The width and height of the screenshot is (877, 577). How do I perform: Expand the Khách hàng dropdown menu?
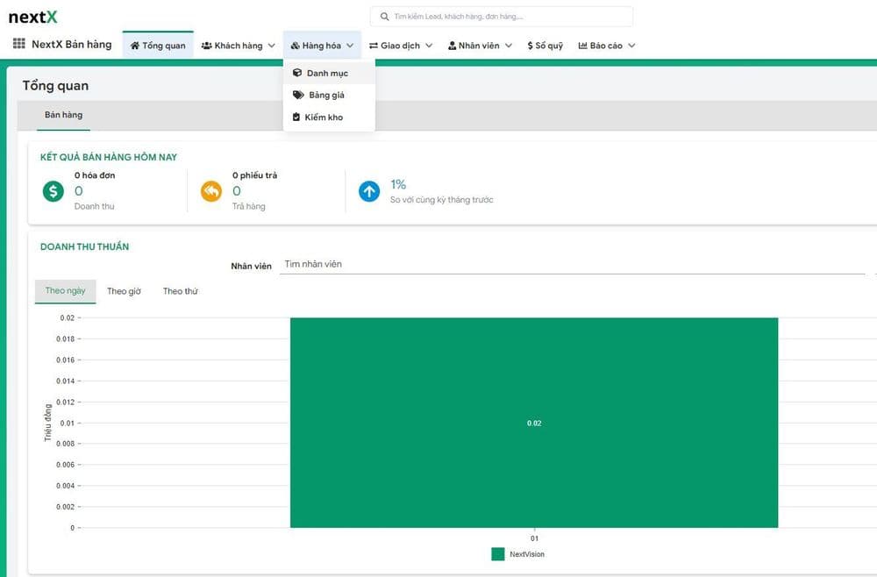(x=238, y=46)
